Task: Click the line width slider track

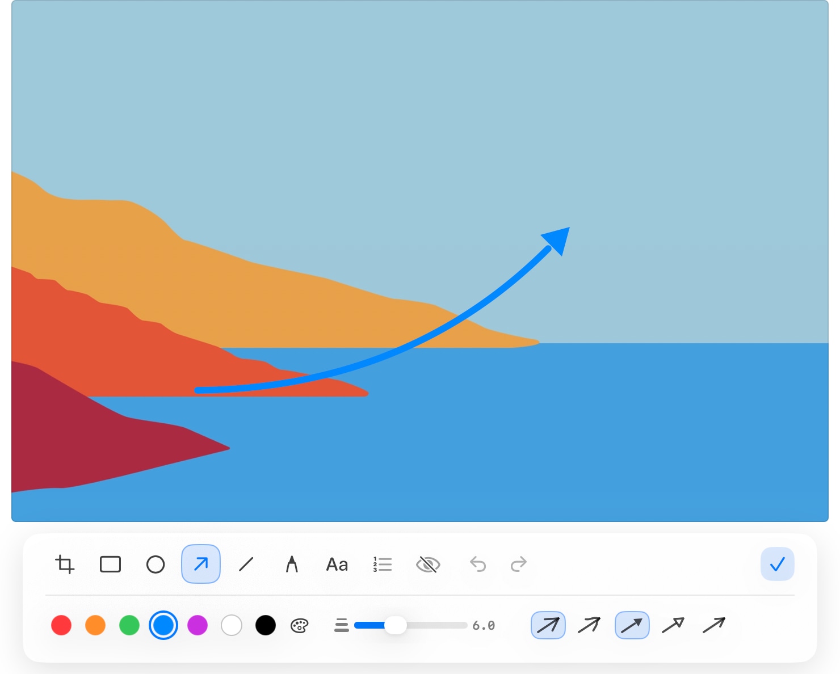Action: click(x=411, y=625)
